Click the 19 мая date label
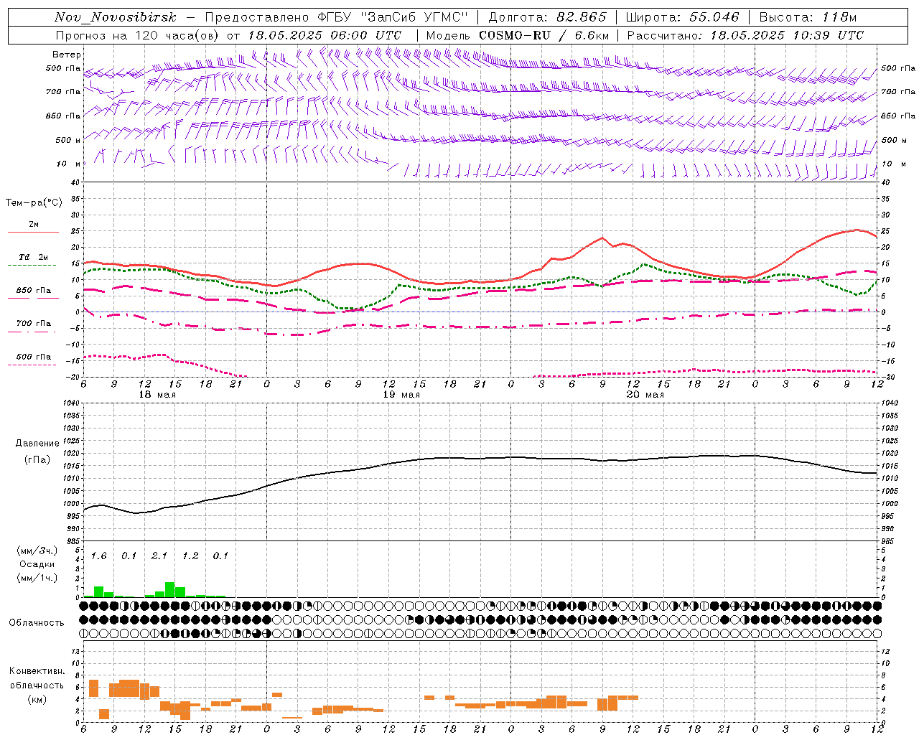919x735 pixels. point(401,395)
